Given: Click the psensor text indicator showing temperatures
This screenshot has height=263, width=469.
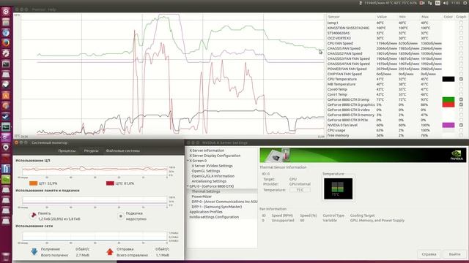Looking at the screenshot, I should [x=391, y=3].
